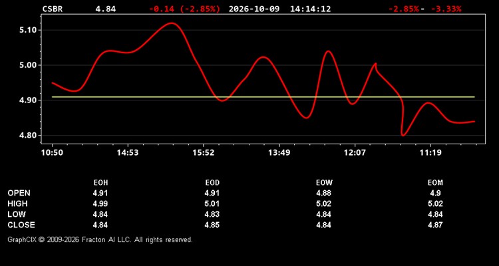Click the EOW CLOSE value 4.84
499x266 pixels.
point(324,225)
